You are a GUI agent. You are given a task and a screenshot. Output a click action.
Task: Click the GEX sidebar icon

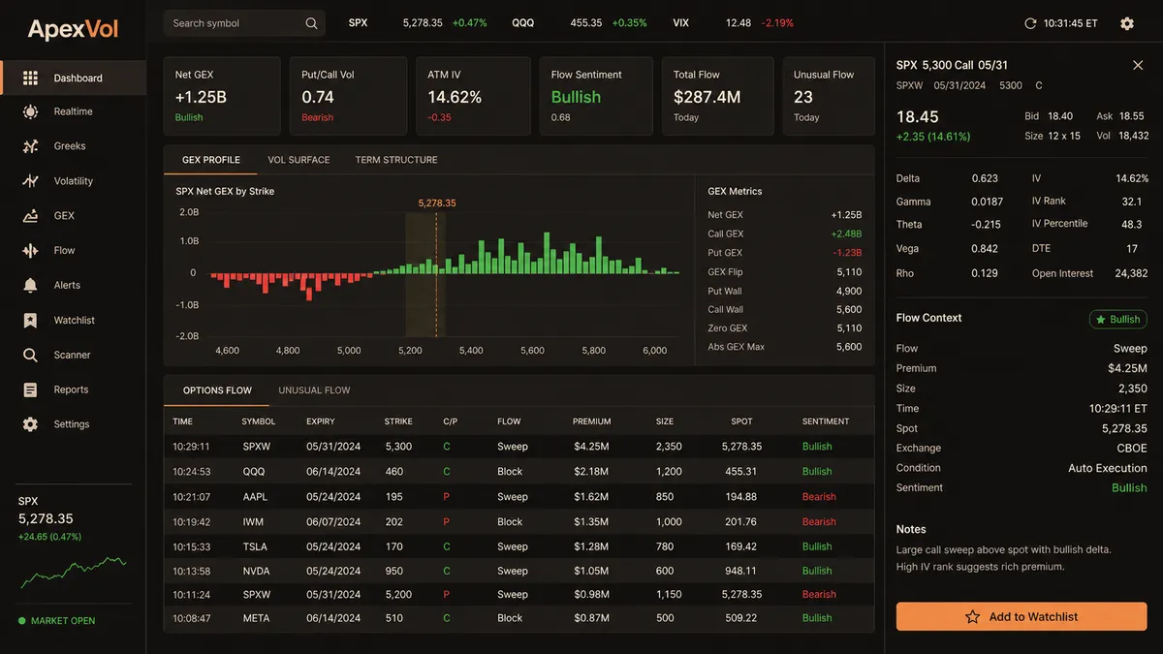pos(30,216)
